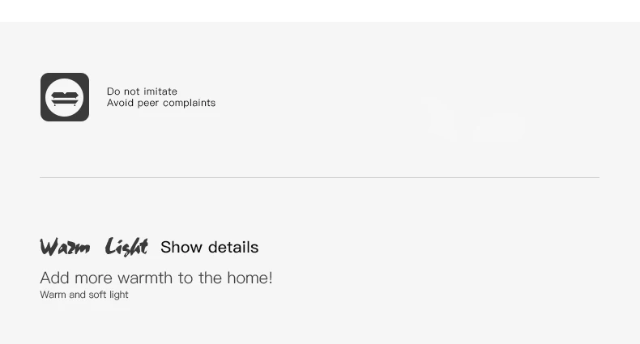Click the white strip at page top
640x344 pixels.
(319, 10)
